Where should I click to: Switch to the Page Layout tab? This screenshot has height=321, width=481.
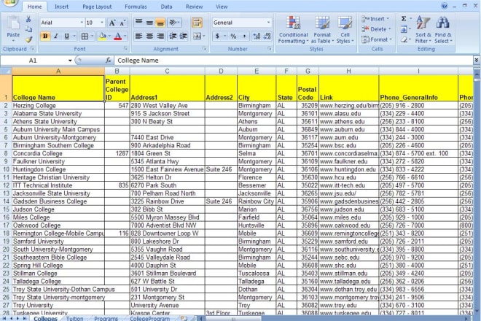(97, 7)
